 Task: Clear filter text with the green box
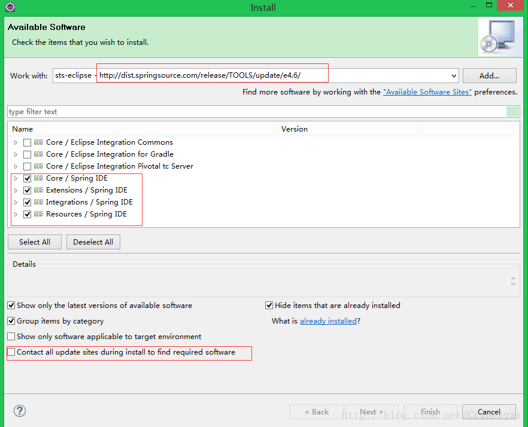coord(512,111)
